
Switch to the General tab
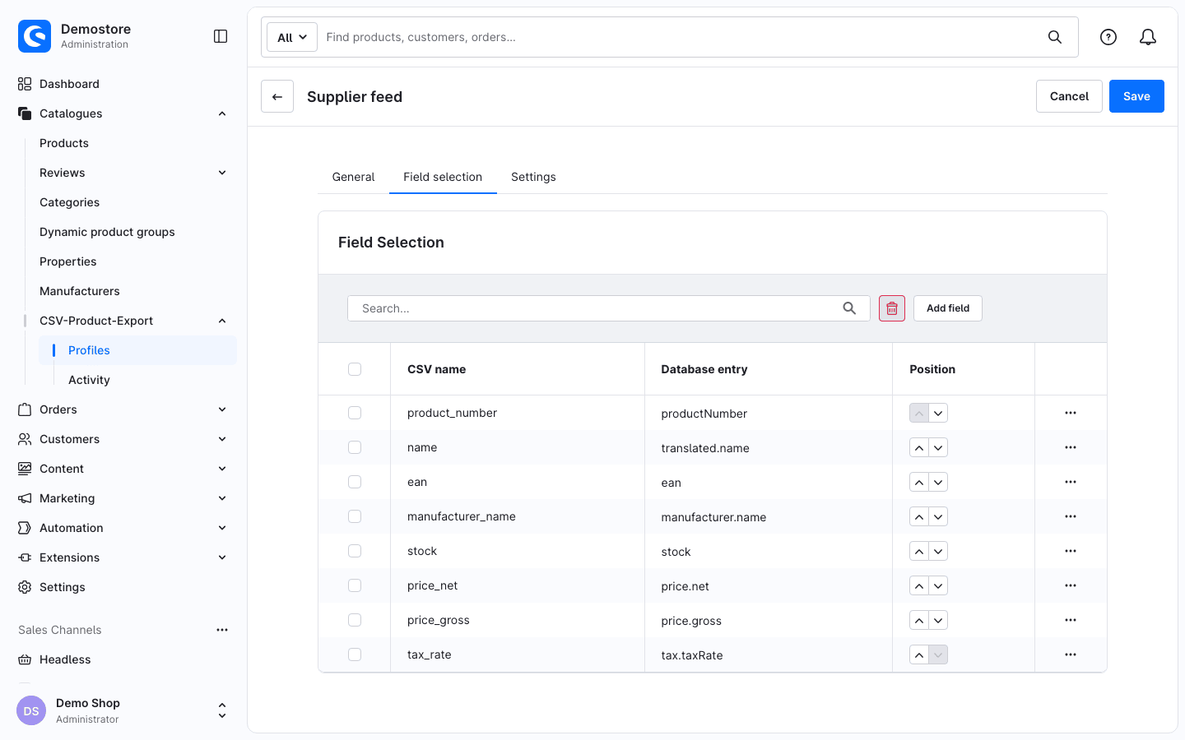pyautogui.click(x=353, y=177)
